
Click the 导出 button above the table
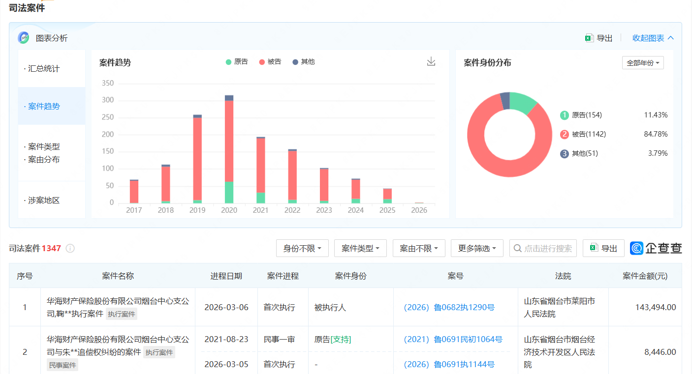(x=603, y=248)
